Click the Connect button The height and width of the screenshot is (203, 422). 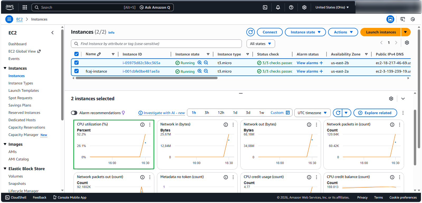point(270,32)
